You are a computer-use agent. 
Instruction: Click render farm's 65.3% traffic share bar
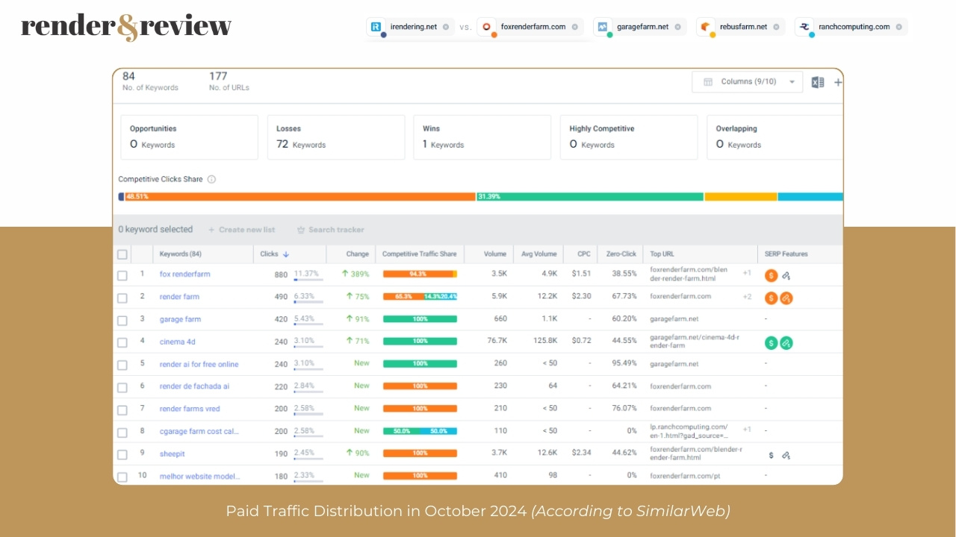[x=403, y=297]
